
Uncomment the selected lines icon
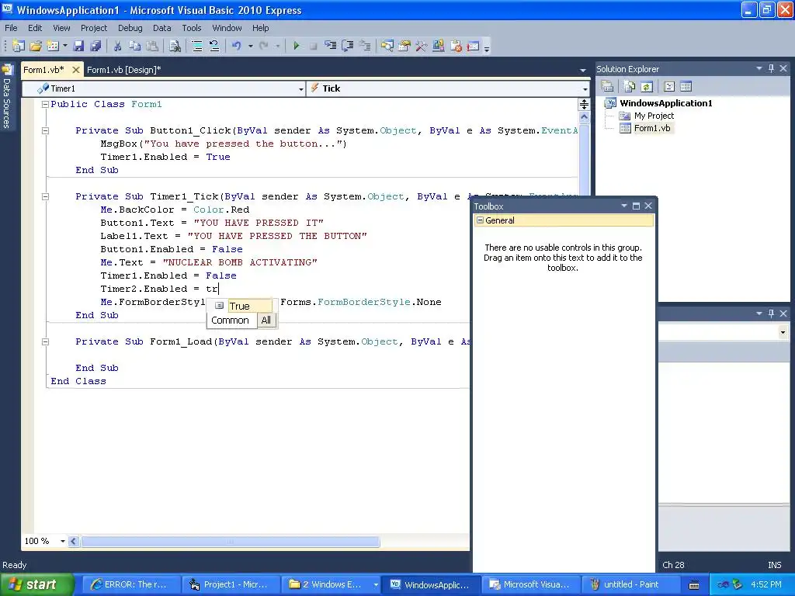point(214,46)
